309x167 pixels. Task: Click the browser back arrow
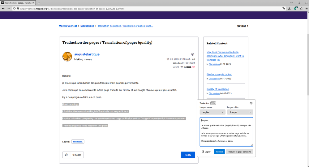coord(3,9)
